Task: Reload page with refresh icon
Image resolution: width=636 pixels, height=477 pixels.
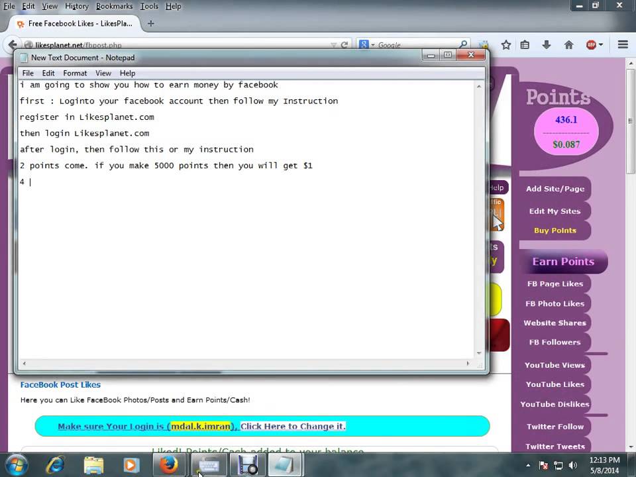Action: tap(344, 44)
